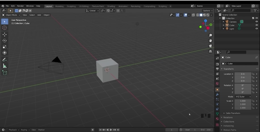Open the Output properties tab
The width and height of the screenshot is (260, 132).
click(217, 69)
